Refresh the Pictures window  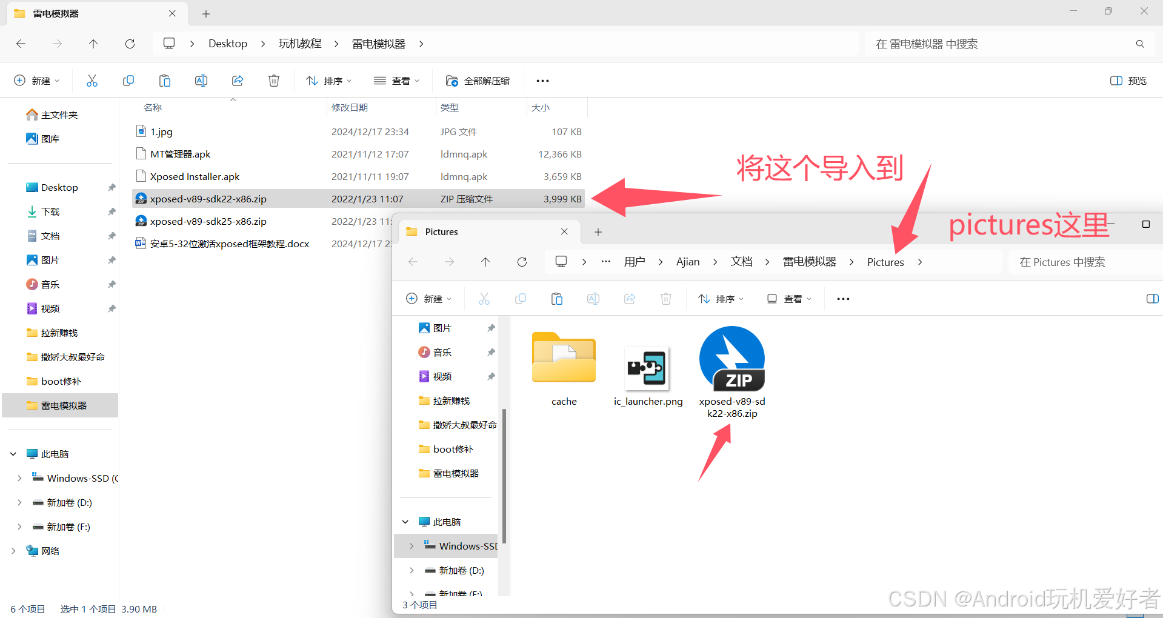[x=522, y=262]
